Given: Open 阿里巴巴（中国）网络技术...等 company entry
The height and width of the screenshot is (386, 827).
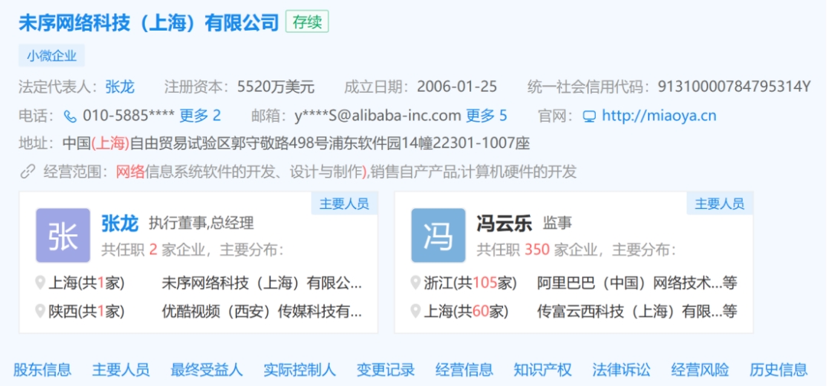Looking at the screenshot, I should tap(637, 283).
